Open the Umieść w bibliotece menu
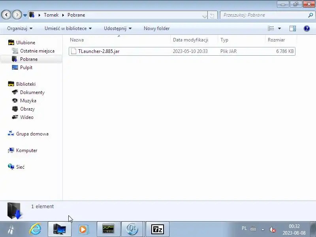Viewport: 316px width, 237px height. (68, 28)
